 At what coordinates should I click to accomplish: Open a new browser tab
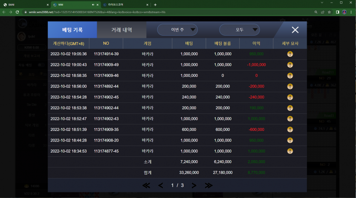click(155, 5)
